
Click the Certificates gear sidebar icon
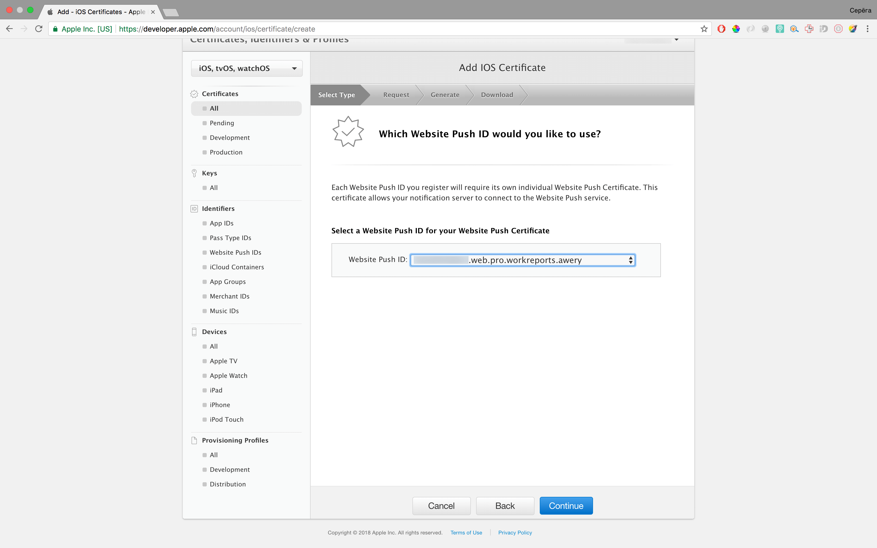coord(194,94)
